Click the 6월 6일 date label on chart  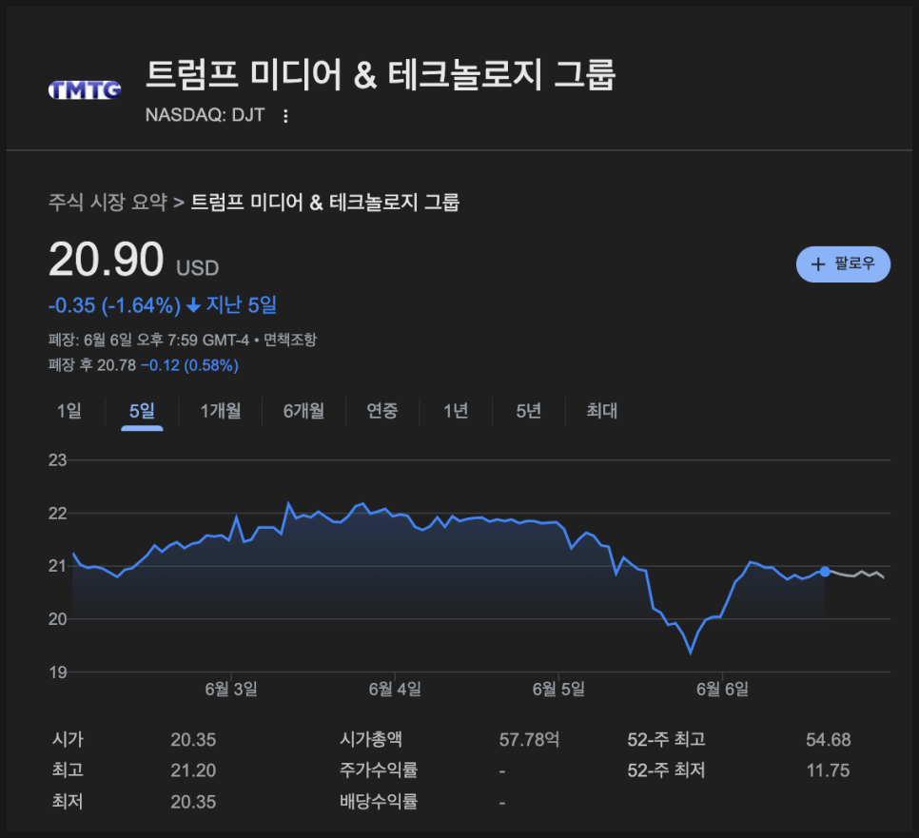click(x=722, y=690)
